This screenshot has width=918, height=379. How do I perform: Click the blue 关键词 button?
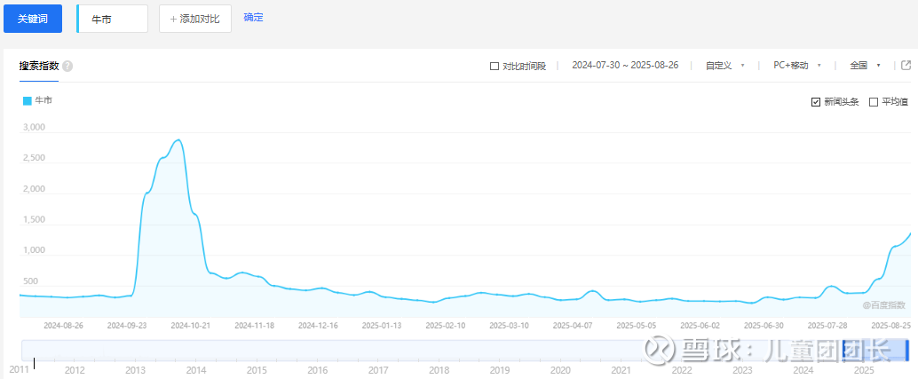[33, 19]
